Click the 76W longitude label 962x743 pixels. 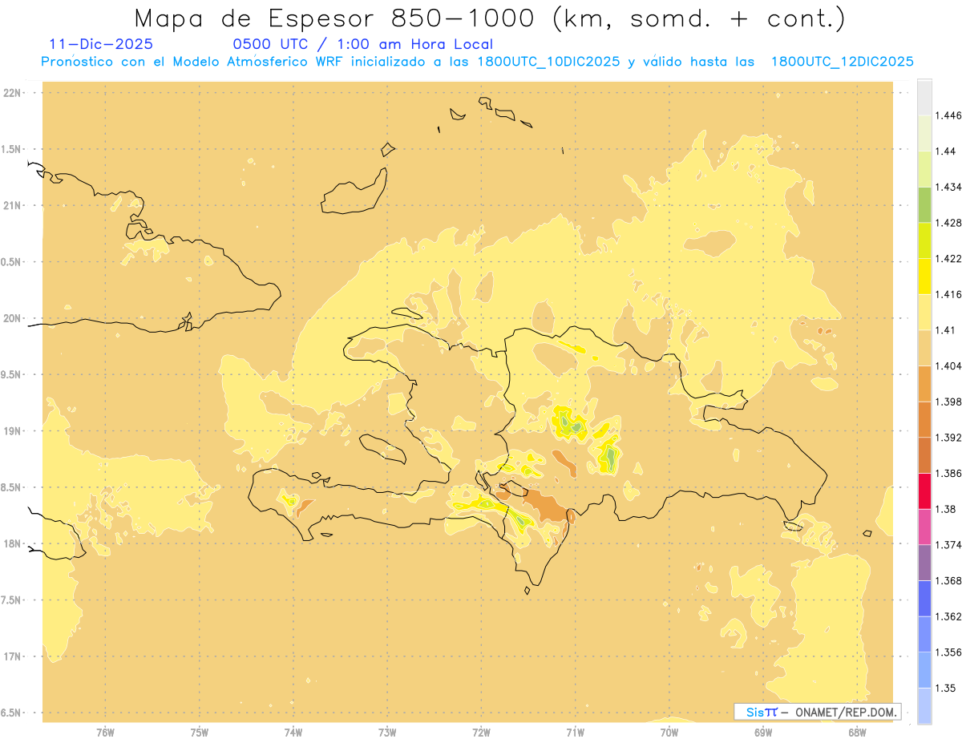(x=105, y=733)
